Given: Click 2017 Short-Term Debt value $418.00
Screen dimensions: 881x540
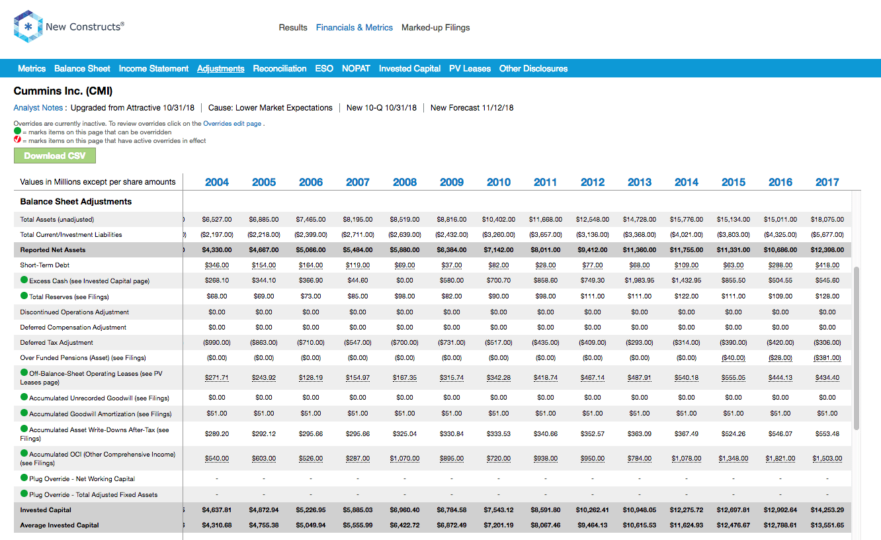Looking at the screenshot, I should [827, 265].
